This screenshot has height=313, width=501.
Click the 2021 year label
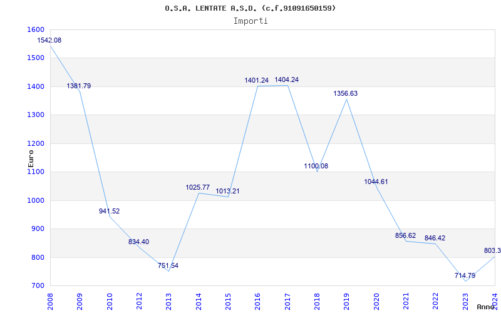(x=406, y=302)
